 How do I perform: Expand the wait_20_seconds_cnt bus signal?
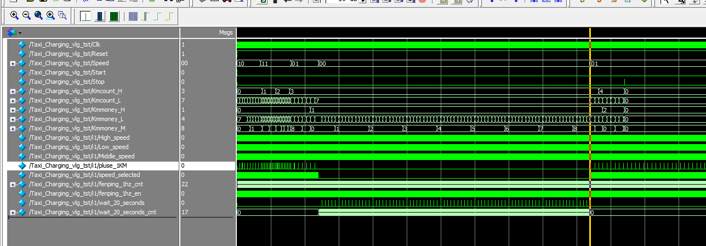13,213
